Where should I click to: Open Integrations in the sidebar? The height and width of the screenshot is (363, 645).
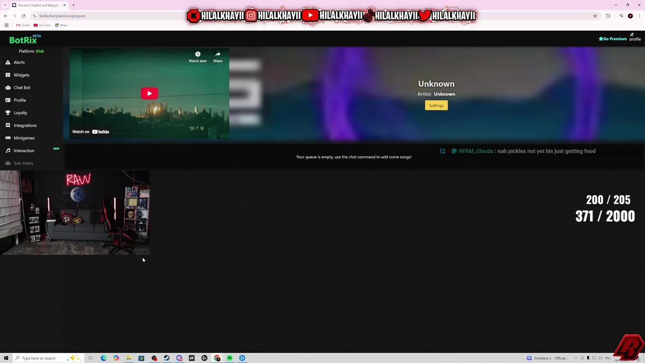(25, 126)
